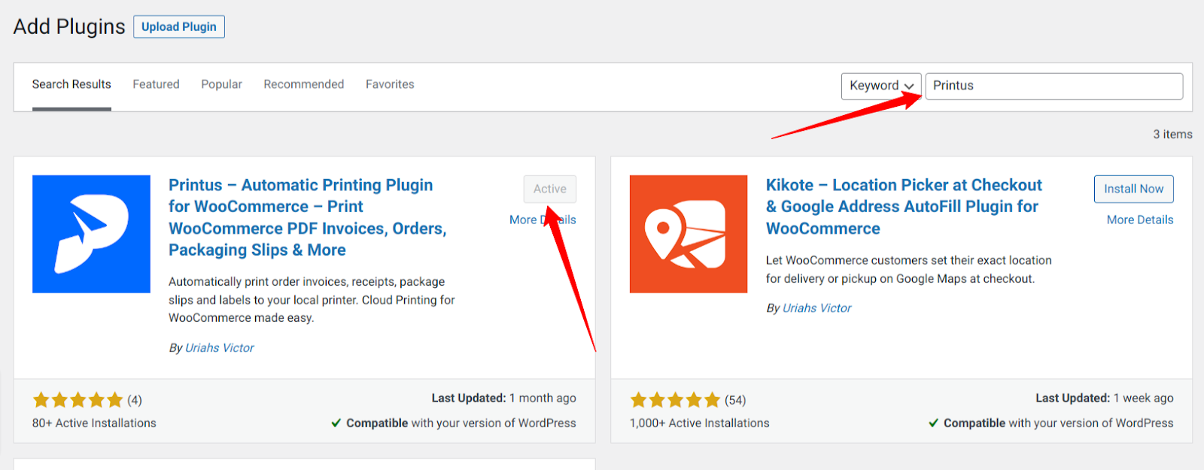Switch to the Popular tab
1204x470 pixels.
[x=221, y=84]
